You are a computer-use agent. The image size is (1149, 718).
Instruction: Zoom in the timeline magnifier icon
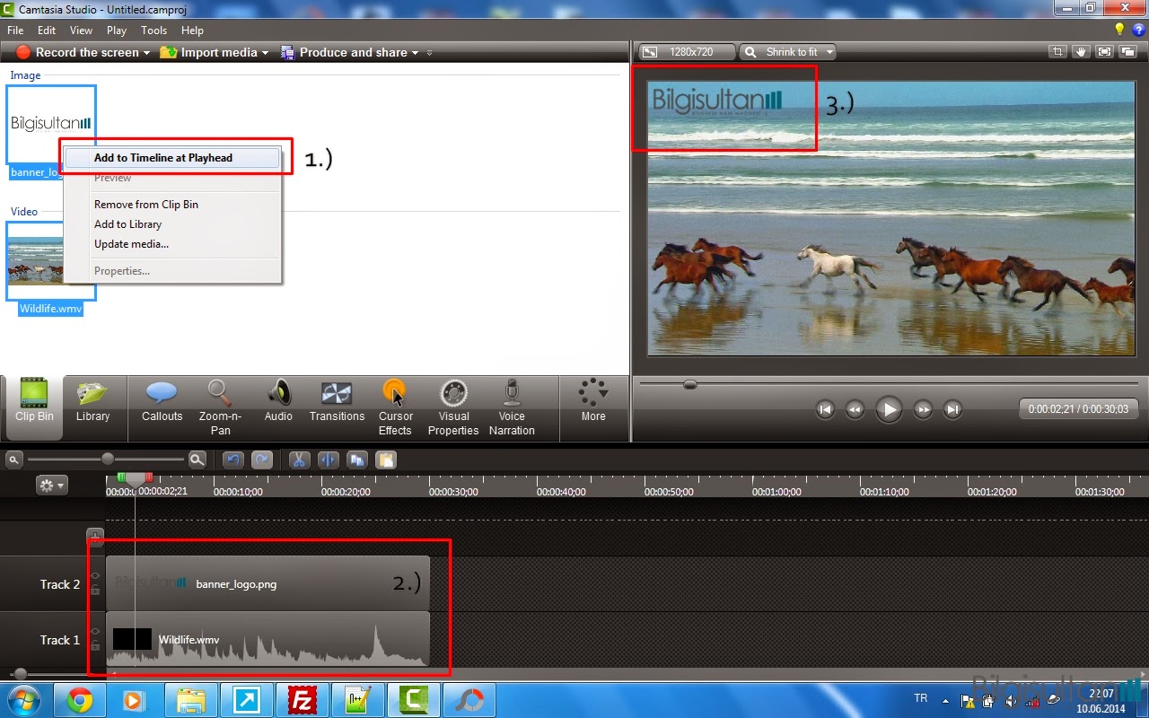[197, 460]
